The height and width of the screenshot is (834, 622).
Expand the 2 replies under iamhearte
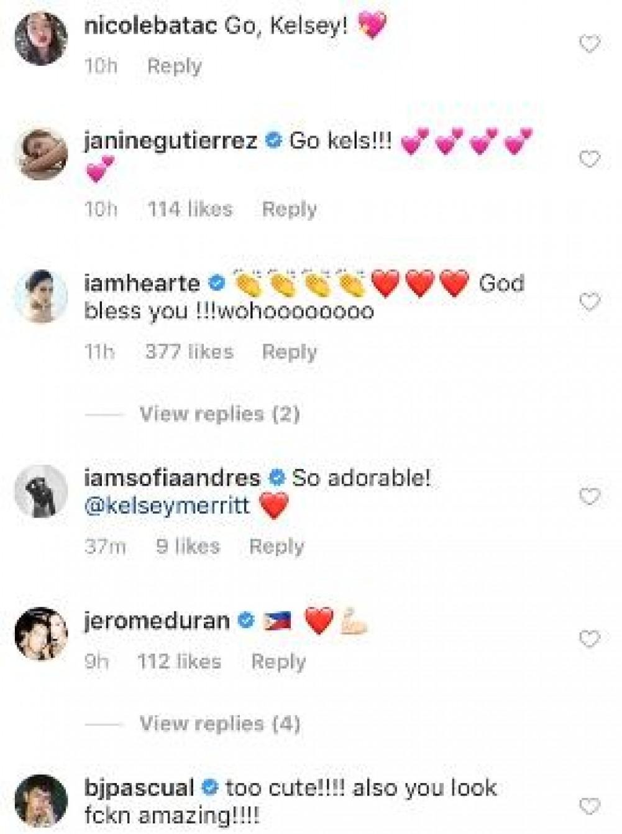coord(219,414)
